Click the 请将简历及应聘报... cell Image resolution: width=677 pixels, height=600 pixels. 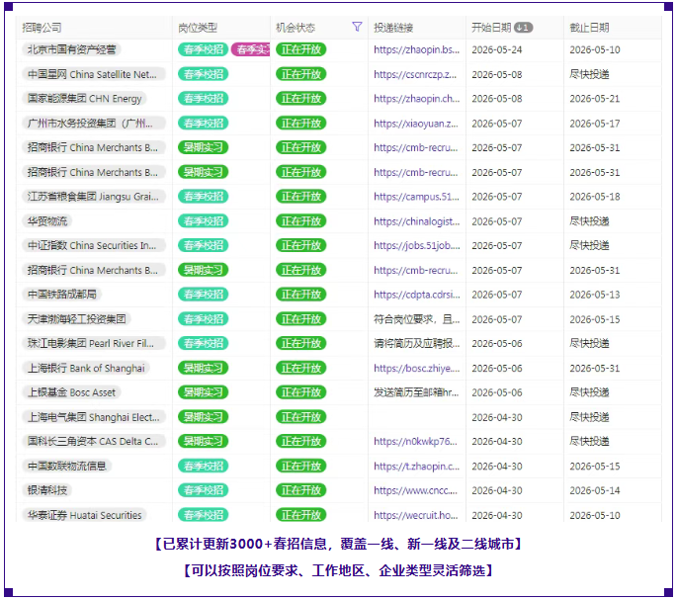pyautogui.click(x=417, y=343)
